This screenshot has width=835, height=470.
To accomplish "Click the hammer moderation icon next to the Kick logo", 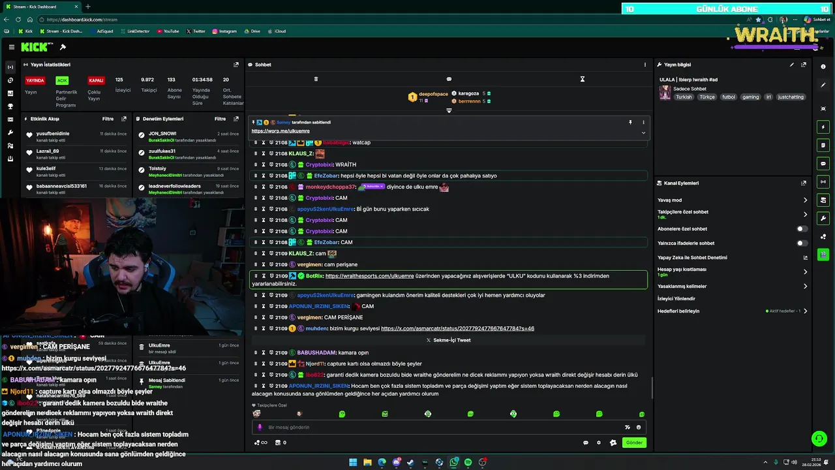I will click(63, 47).
